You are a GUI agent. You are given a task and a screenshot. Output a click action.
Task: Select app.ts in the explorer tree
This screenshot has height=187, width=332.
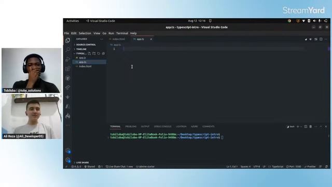click(x=89, y=62)
